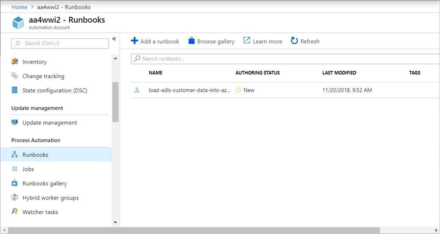Screen dimensions: 440x234
Task: Click the Refresh circular arrow icon
Action: point(294,41)
